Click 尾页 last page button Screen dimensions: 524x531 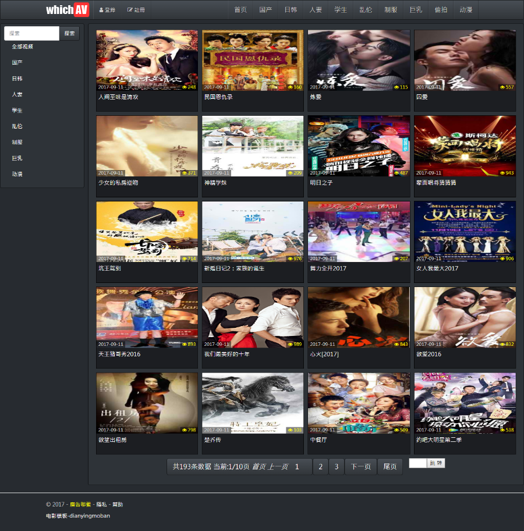tap(390, 466)
